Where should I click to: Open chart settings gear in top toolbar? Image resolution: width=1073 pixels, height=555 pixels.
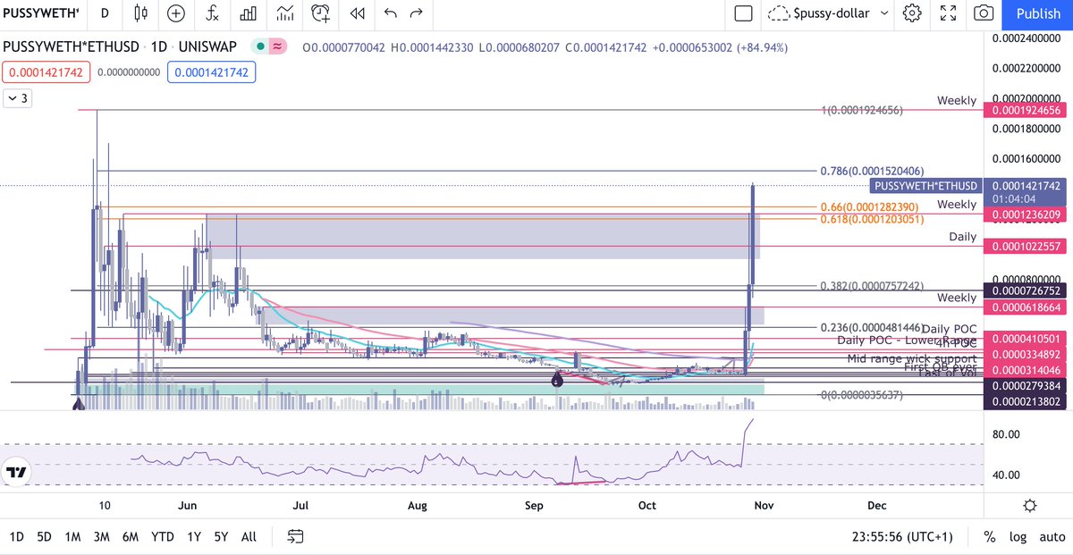coord(912,13)
